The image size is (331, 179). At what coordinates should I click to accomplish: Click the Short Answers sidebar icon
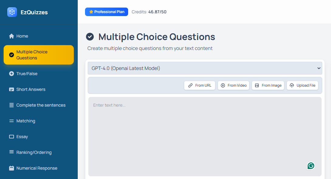click(x=12, y=89)
